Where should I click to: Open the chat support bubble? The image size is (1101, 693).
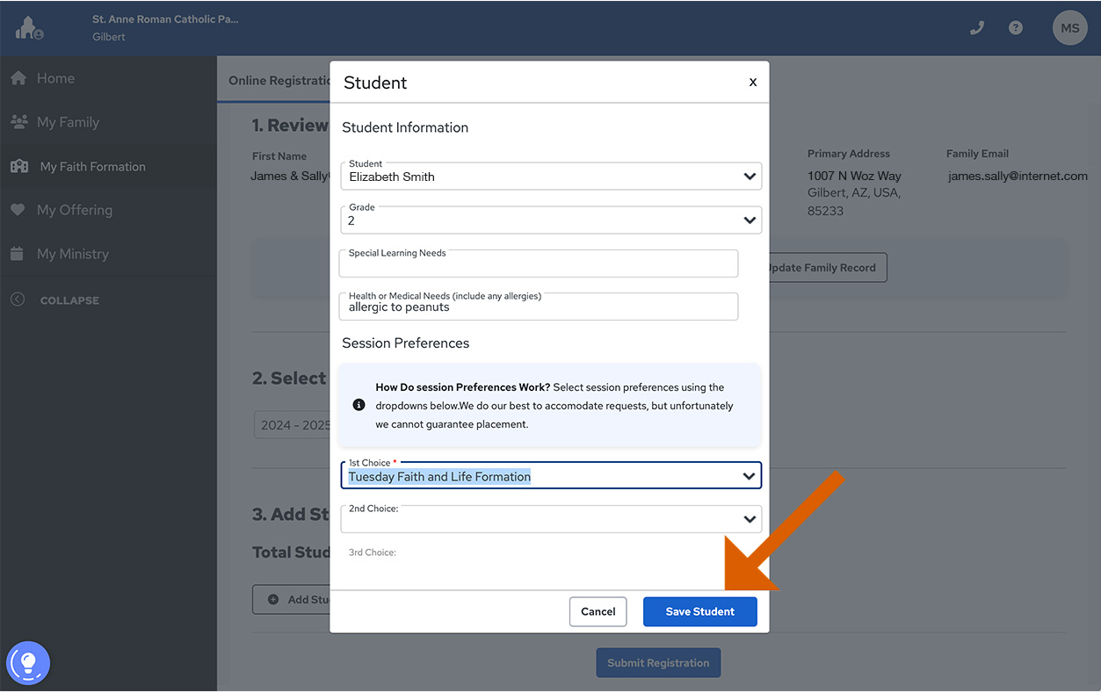[x=27, y=663]
